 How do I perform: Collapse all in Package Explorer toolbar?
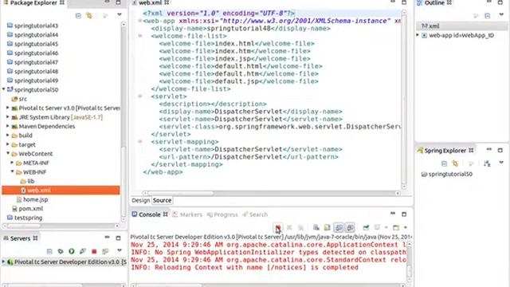pos(78,15)
